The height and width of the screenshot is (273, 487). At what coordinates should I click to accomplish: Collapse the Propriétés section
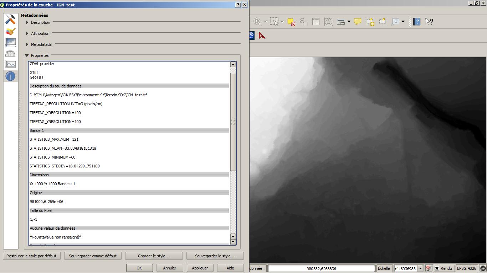tap(27, 55)
